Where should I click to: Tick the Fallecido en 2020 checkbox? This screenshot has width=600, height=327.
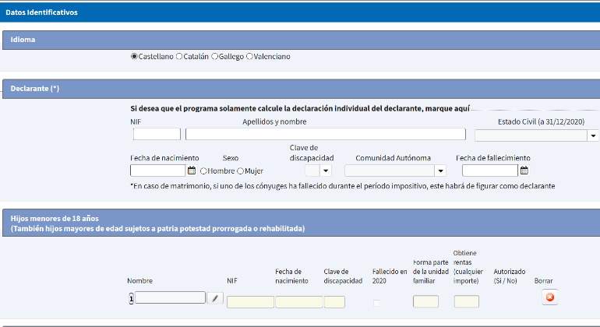(x=377, y=303)
